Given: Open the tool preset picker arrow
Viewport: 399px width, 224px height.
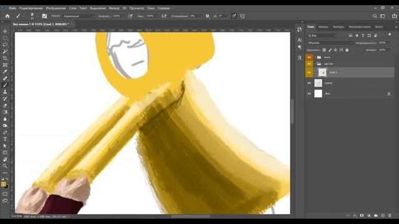Looking at the screenshot, I should (x=24, y=16).
